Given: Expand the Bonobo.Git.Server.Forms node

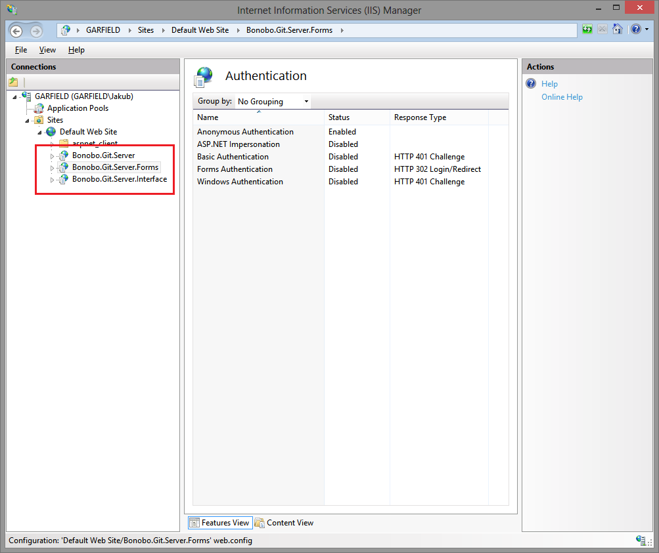Looking at the screenshot, I should pos(52,168).
